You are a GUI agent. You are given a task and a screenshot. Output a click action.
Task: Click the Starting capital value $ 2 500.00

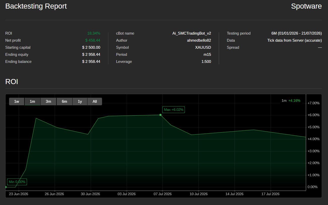tap(91, 47)
